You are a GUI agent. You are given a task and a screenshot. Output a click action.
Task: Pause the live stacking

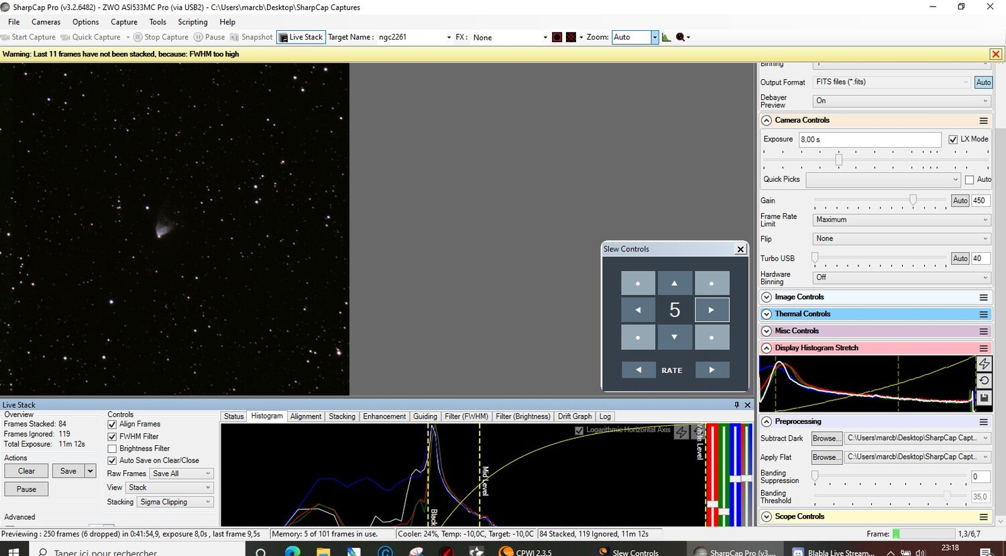[x=26, y=490]
